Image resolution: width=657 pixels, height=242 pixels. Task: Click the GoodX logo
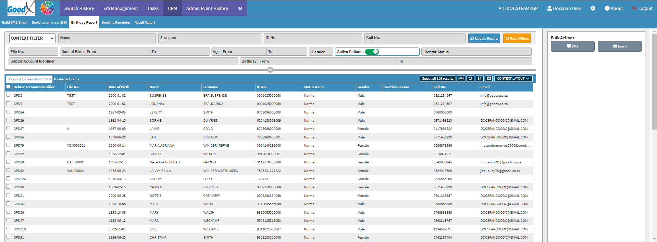point(21,8)
